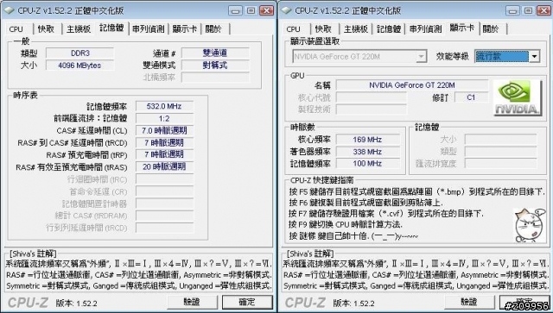Image resolution: width=553 pixels, height=313 pixels.
Task: Click the 版本: 1.52.2 text in right window
Action: (x=353, y=304)
